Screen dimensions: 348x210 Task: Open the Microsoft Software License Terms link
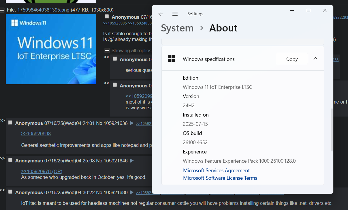[x=220, y=178]
